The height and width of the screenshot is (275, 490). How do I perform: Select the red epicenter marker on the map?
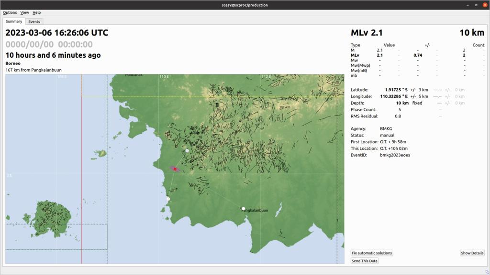[x=175, y=169]
